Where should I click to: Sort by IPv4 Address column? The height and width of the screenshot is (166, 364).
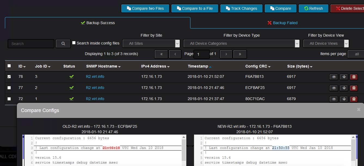(x=155, y=66)
